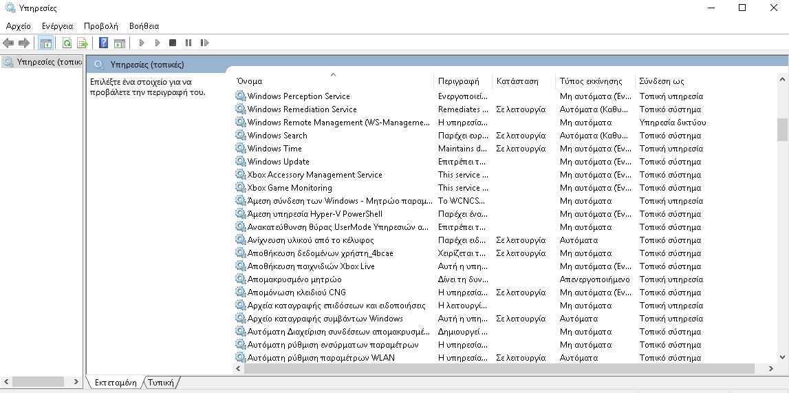The height and width of the screenshot is (393, 789).
Task: Click the gear icon beside Αποθήκευση παιχνιδιών Xbox Live
Action: pyautogui.click(x=241, y=266)
